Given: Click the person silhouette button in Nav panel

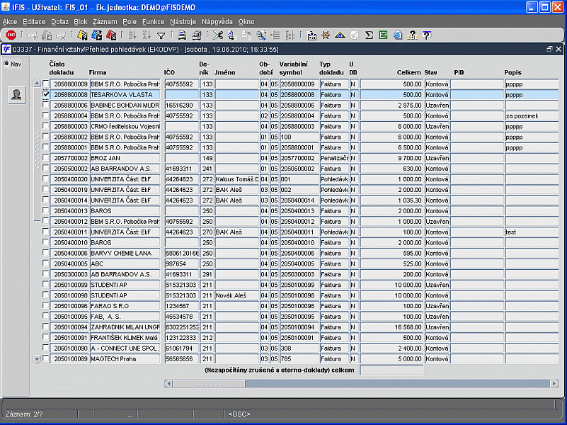Looking at the screenshot, I should pos(16,95).
